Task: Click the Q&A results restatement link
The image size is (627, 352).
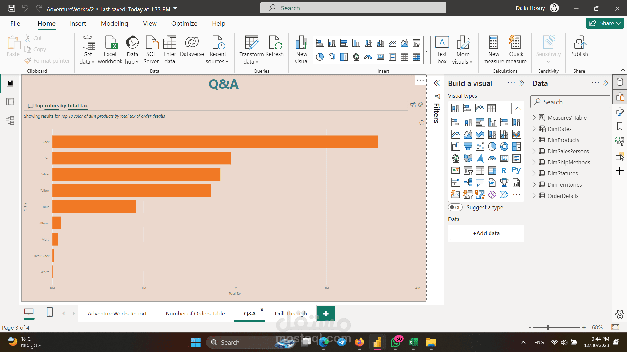Action: click(x=113, y=116)
